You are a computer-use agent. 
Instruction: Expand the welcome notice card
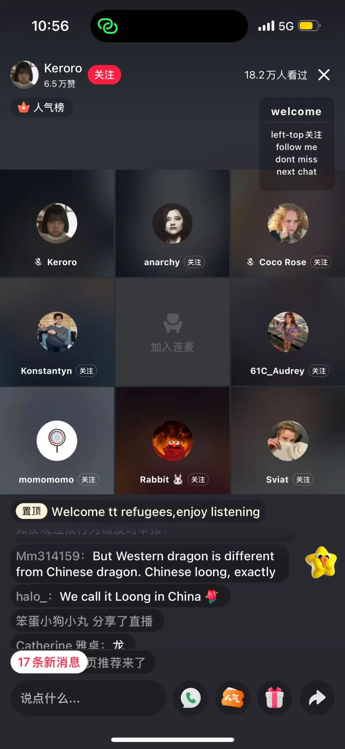pyautogui.click(x=296, y=144)
